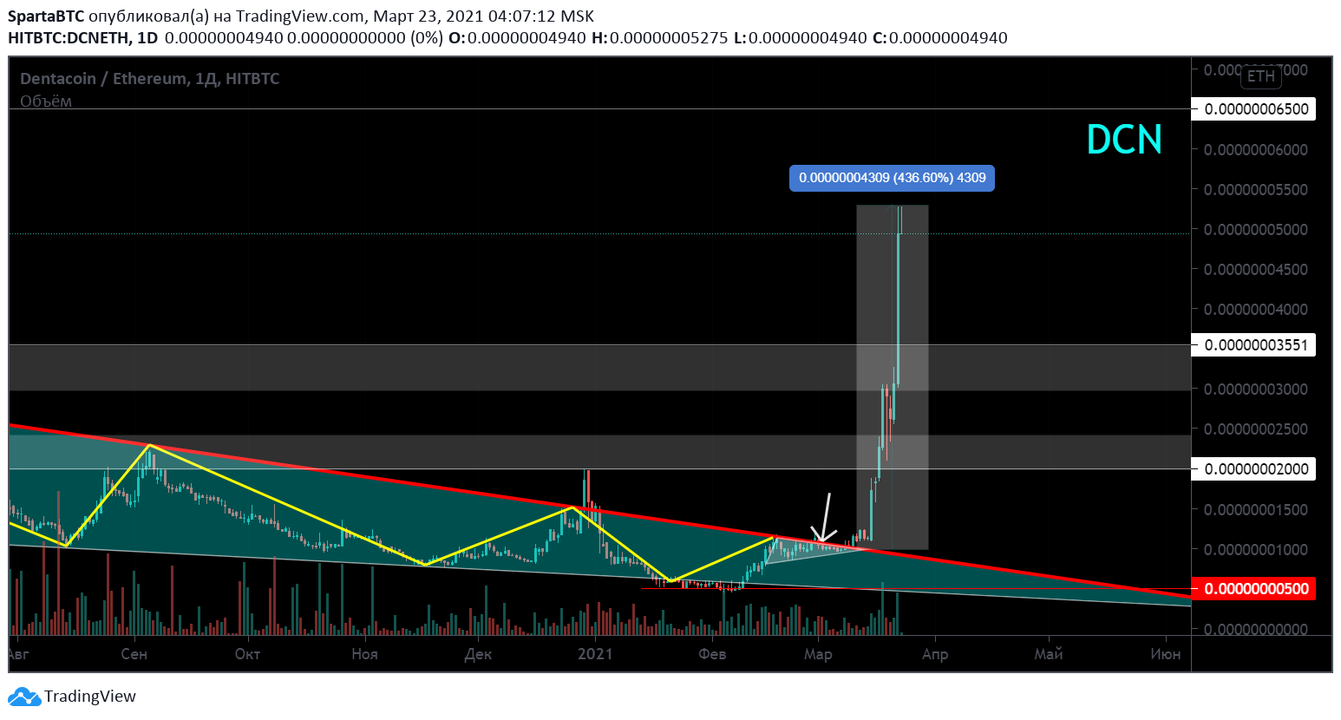
Task: Click the HITBTC:DCNETH symbol in header
Action: coord(69,38)
